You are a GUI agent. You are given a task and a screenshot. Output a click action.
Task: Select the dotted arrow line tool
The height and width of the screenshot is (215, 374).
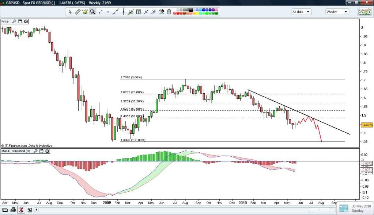(x=146, y=12)
